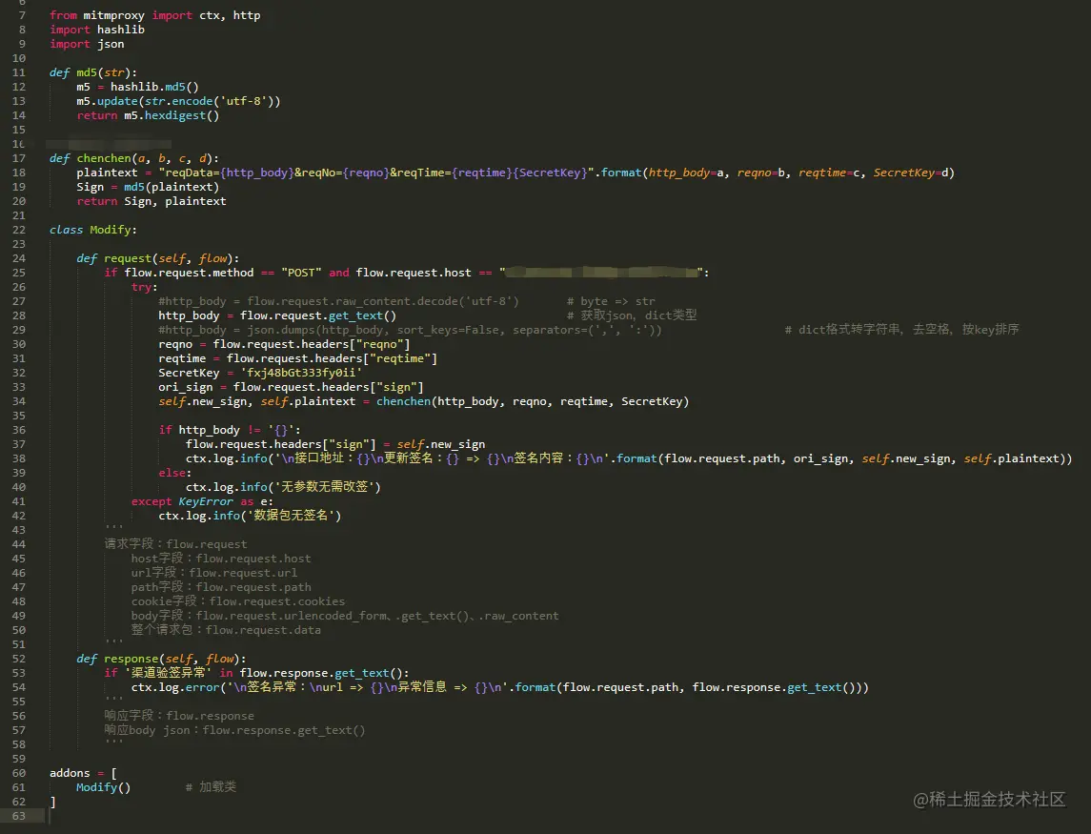Click the '请求字段：flow.request' docstring line
The image size is (1091, 834).
click(175, 544)
